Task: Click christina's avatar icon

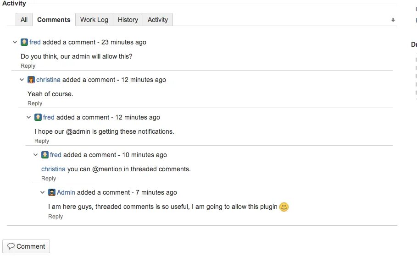Action: [x=31, y=80]
